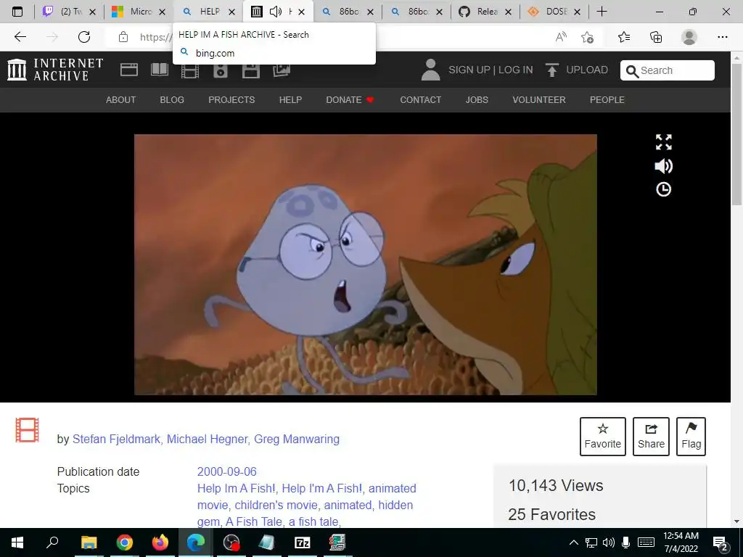The height and width of the screenshot is (557, 743).
Task: Click the Favorite button
Action: [603, 437]
